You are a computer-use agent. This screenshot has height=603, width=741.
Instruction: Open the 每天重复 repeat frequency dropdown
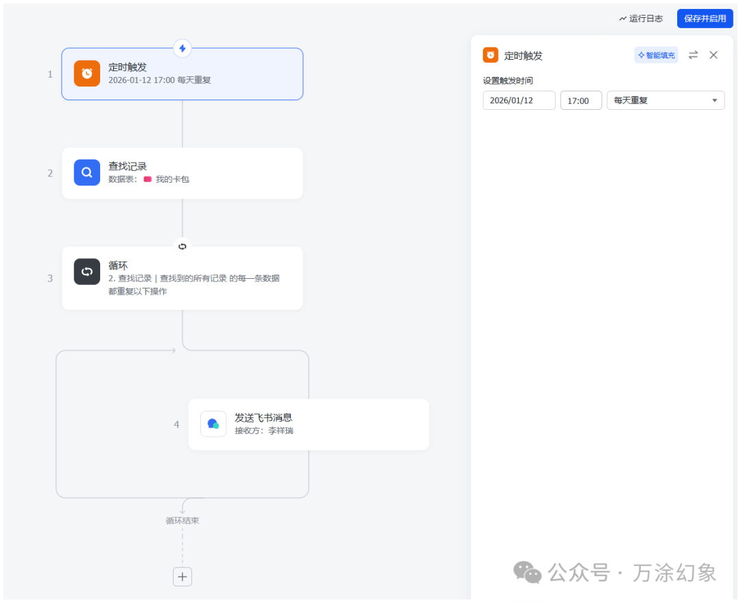coord(659,100)
